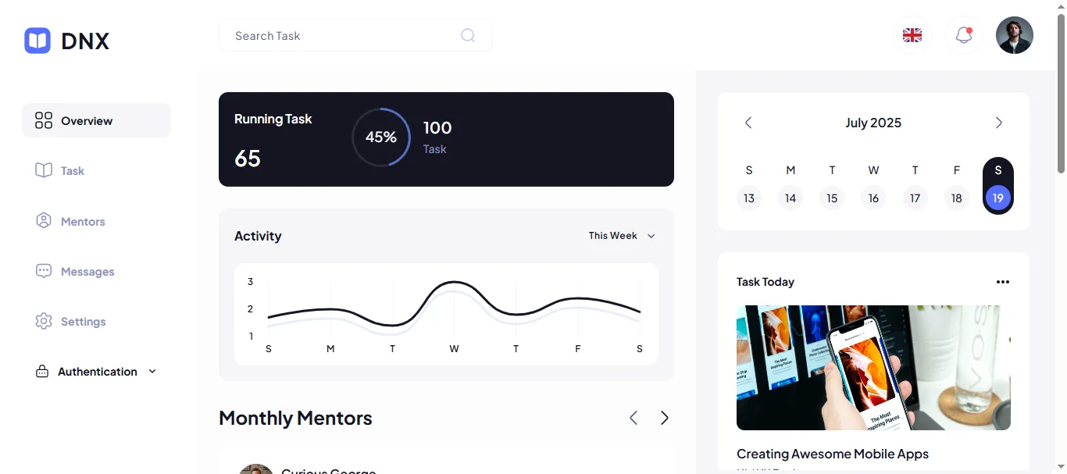Show previous Monthly Mentors slide
1067x474 pixels.
click(x=633, y=418)
